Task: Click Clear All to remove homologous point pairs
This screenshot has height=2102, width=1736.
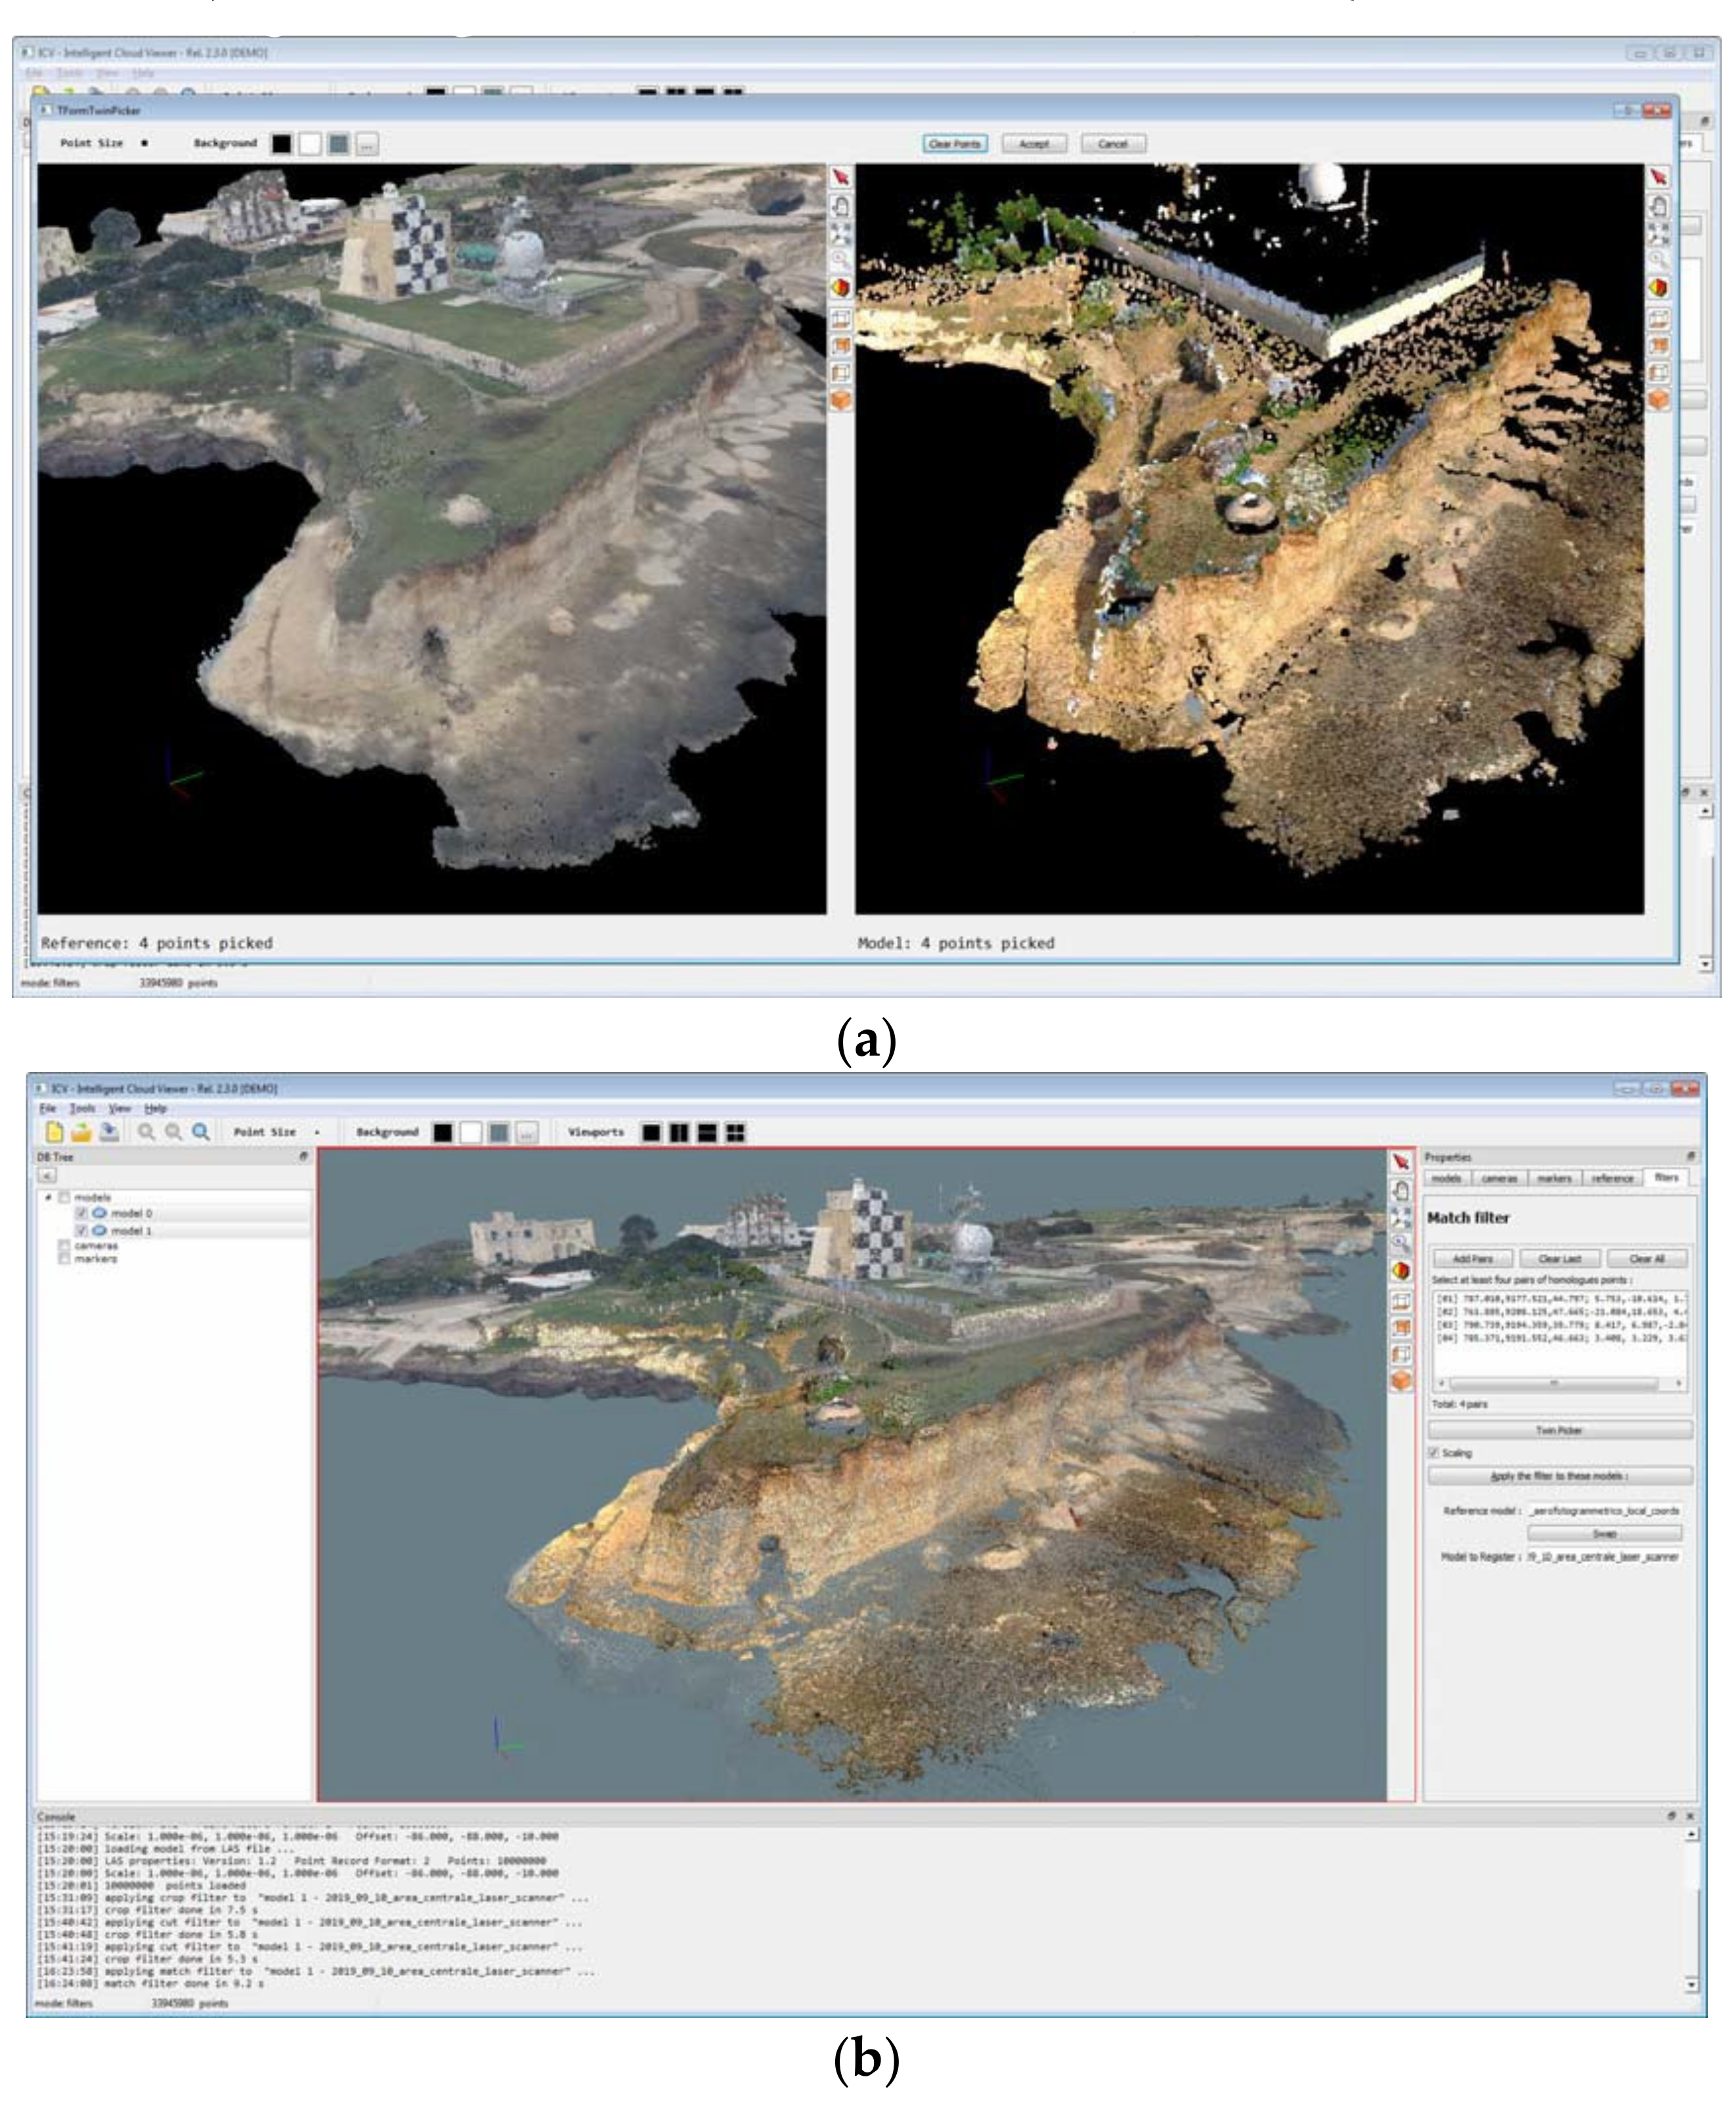Action: [1648, 1259]
